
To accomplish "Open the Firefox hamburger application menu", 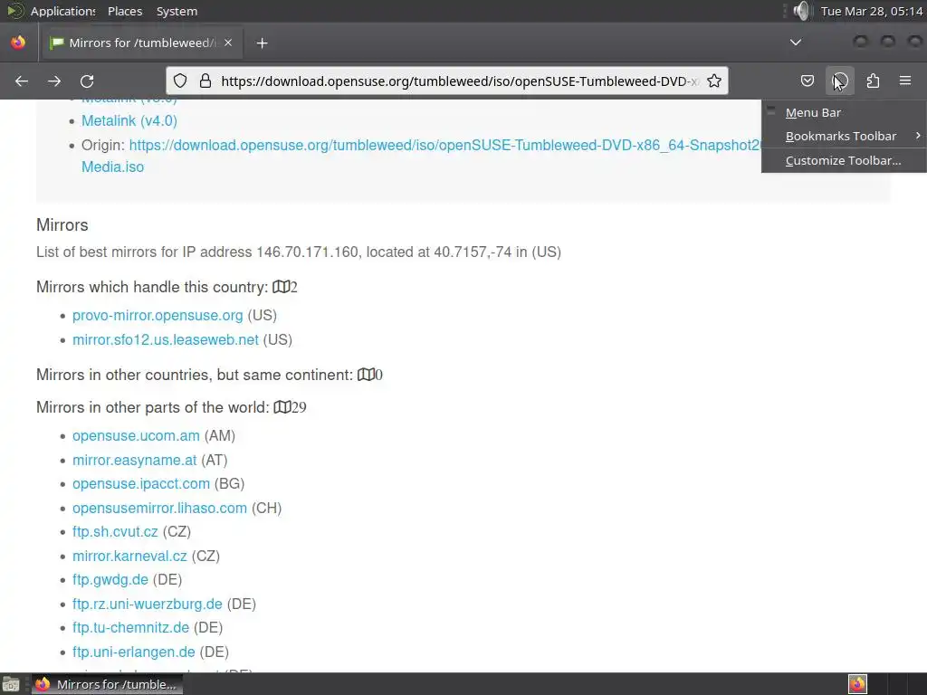I will (x=905, y=81).
